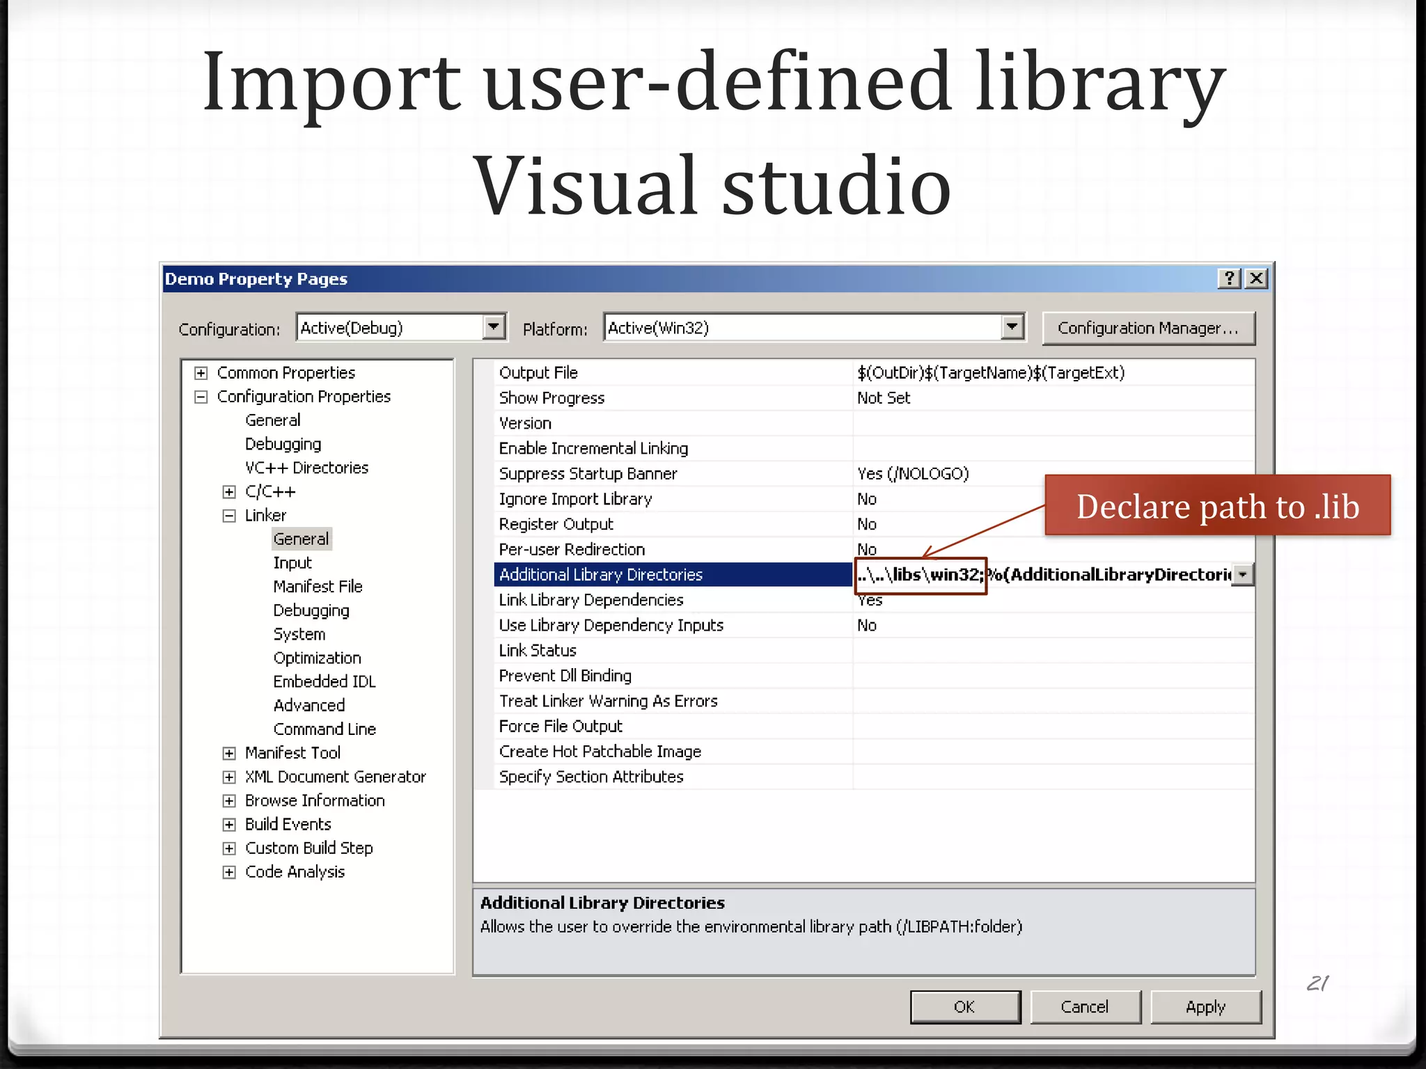
Task: Select Manifest File page
Action: 318,587
